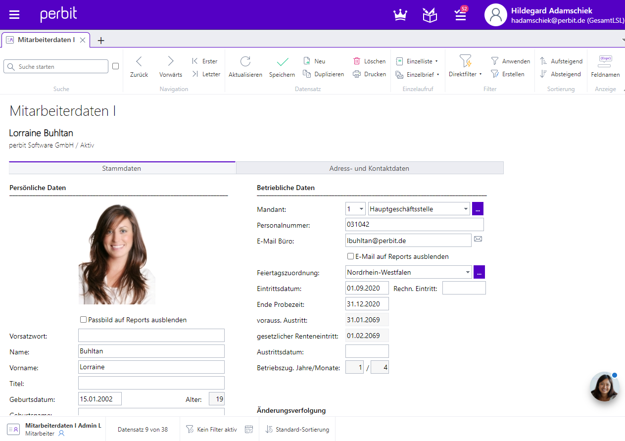The image size is (625, 441).
Task: Select the Stammdaten tab
Action: [x=122, y=168]
